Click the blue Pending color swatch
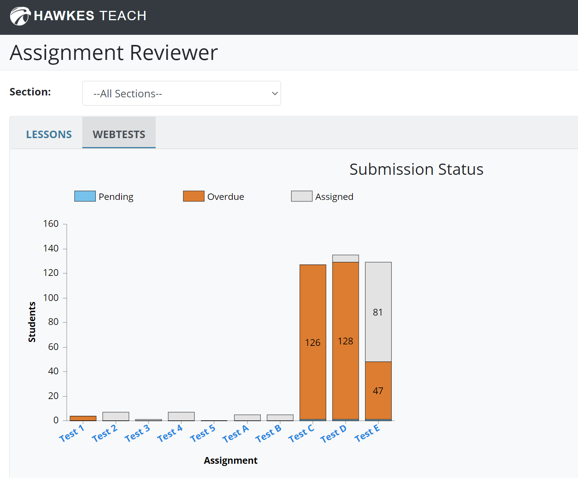Viewport: 578px width, 478px height. tap(85, 196)
